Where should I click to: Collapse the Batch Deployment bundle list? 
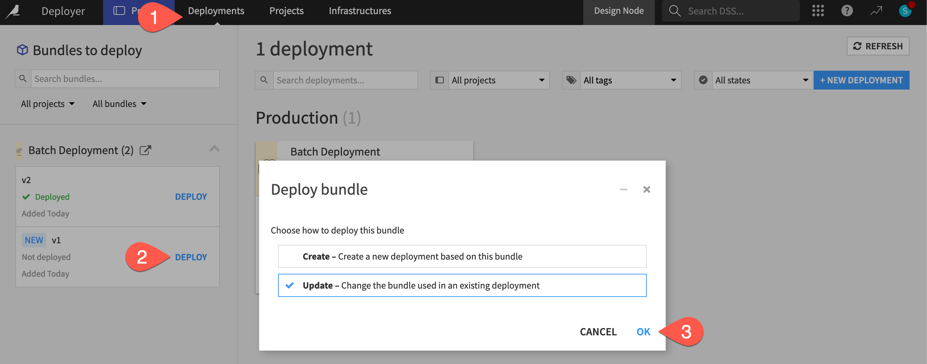point(214,149)
